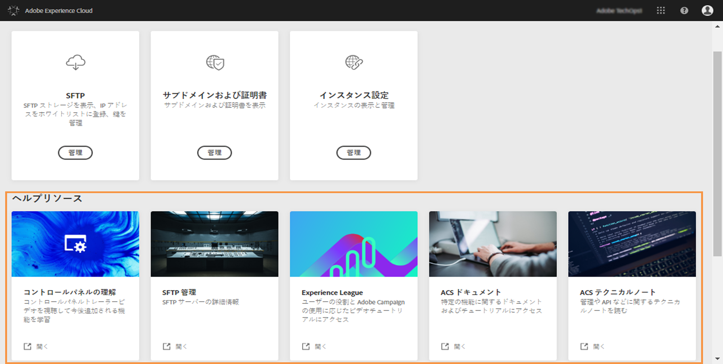Viewport: 723px width, 364px height.
Task: Click the SFTP 管理 card title
Action: 179,292
